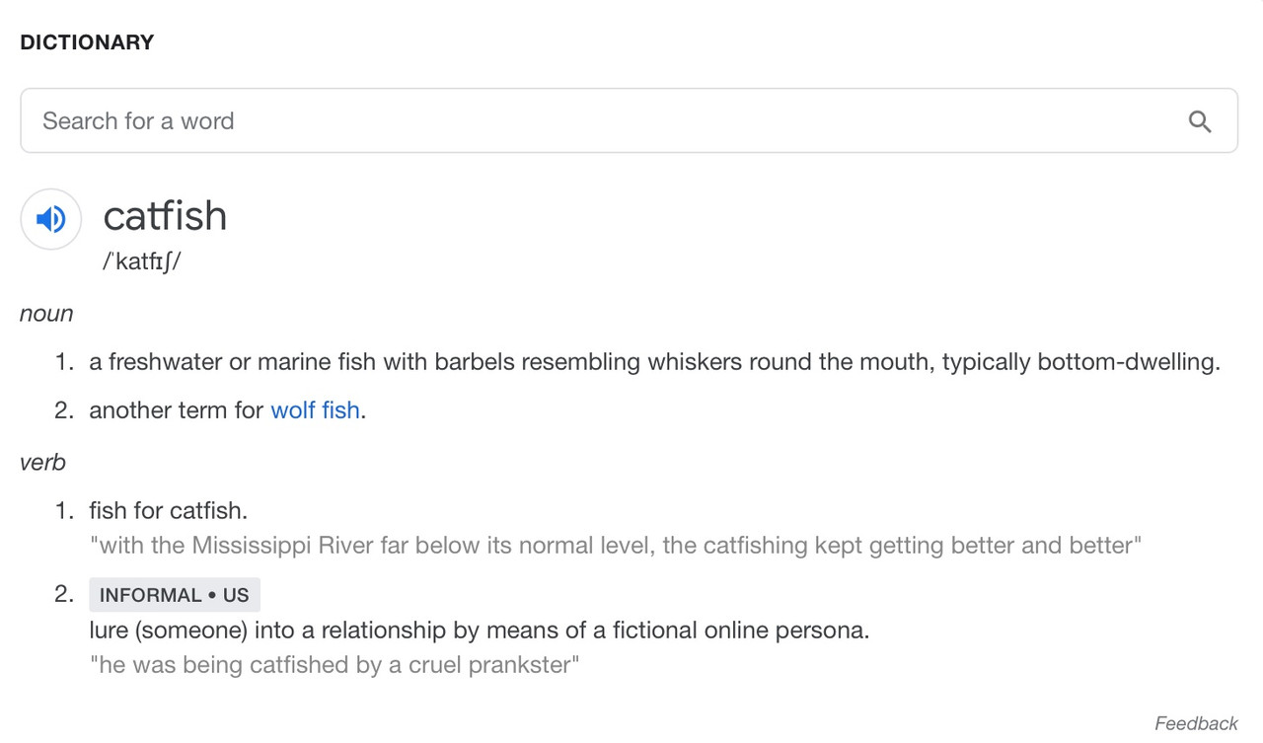Click the 'verb' part-of-speech label
This screenshot has width=1263, height=743.
(x=42, y=462)
